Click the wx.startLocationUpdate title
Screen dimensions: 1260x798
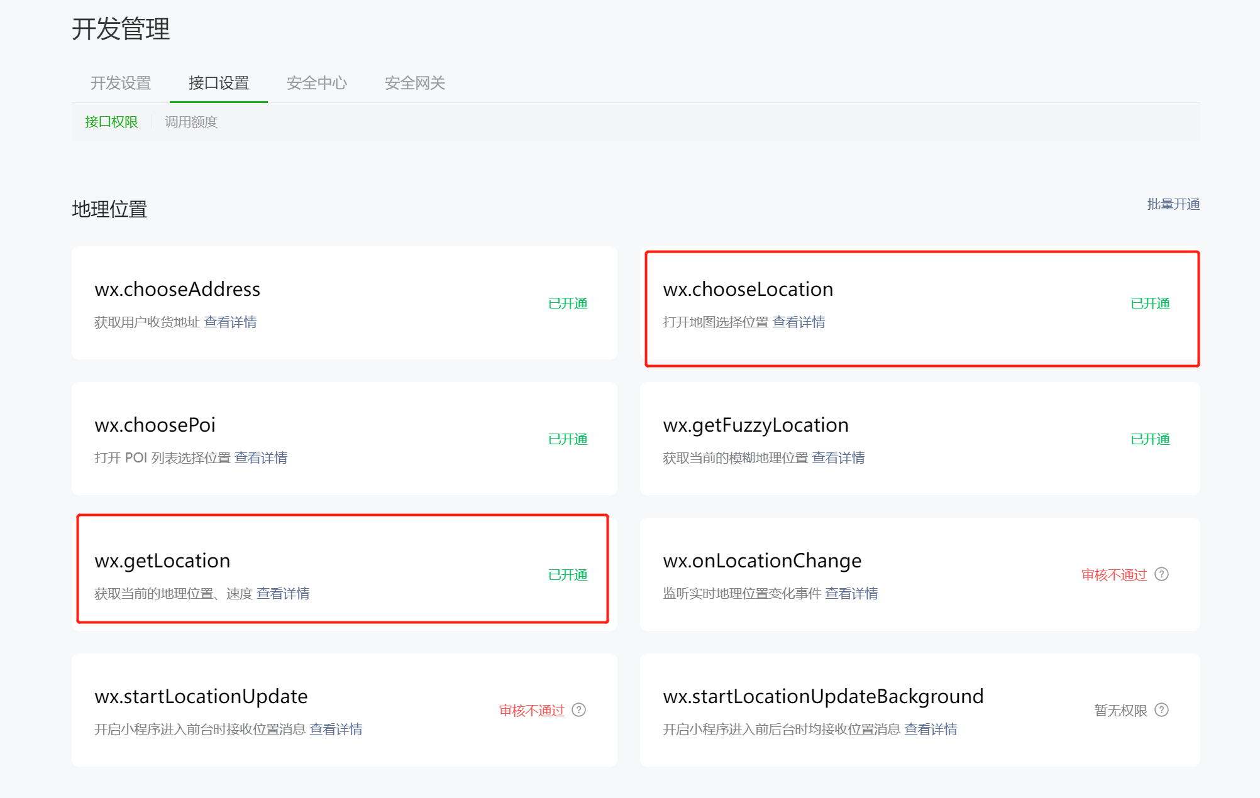point(201,697)
